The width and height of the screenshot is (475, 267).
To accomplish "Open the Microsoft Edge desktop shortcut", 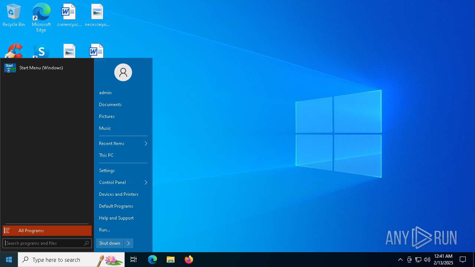I will (x=41, y=17).
